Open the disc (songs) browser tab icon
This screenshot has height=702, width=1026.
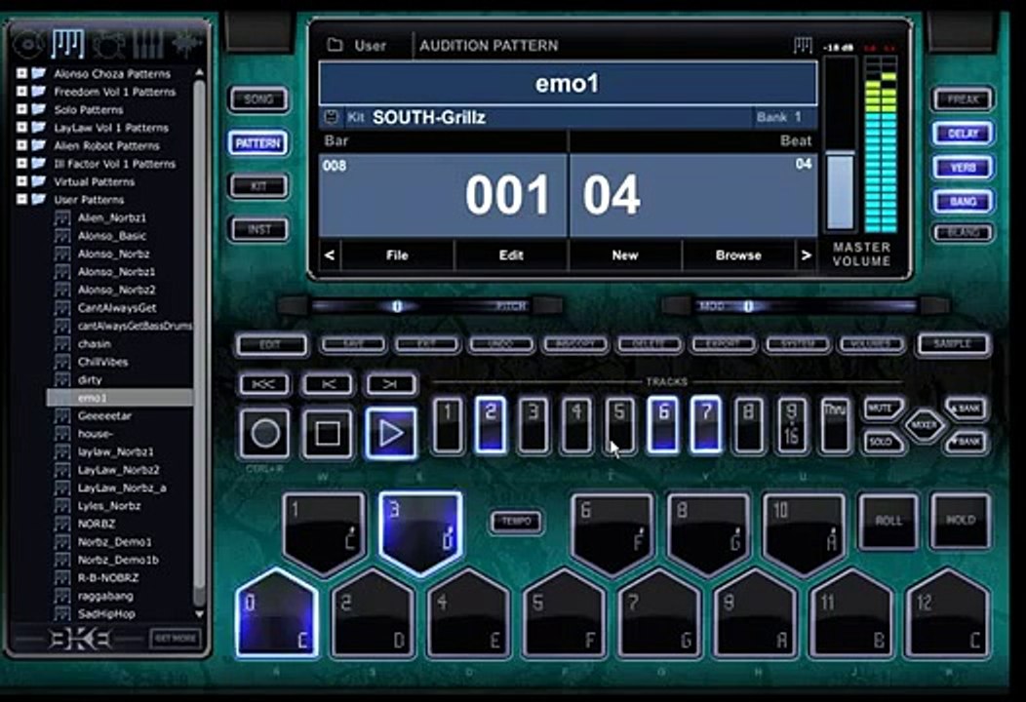coord(29,44)
